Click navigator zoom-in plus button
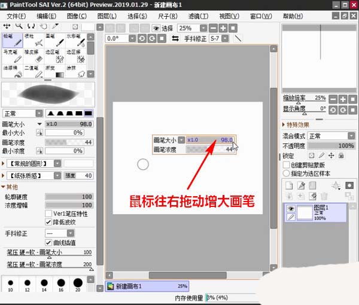This screenshot has height=305, width=359. click(343, 99)
